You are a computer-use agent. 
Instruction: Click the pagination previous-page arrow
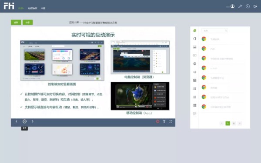pyautogui.click(x=221, y=123)
